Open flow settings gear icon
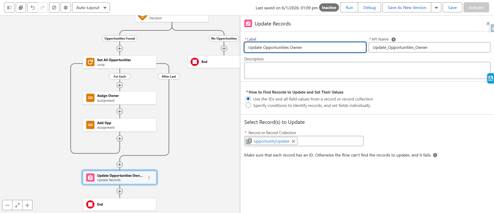The height and width of the screenshot is (213, 494). point(66,8)
